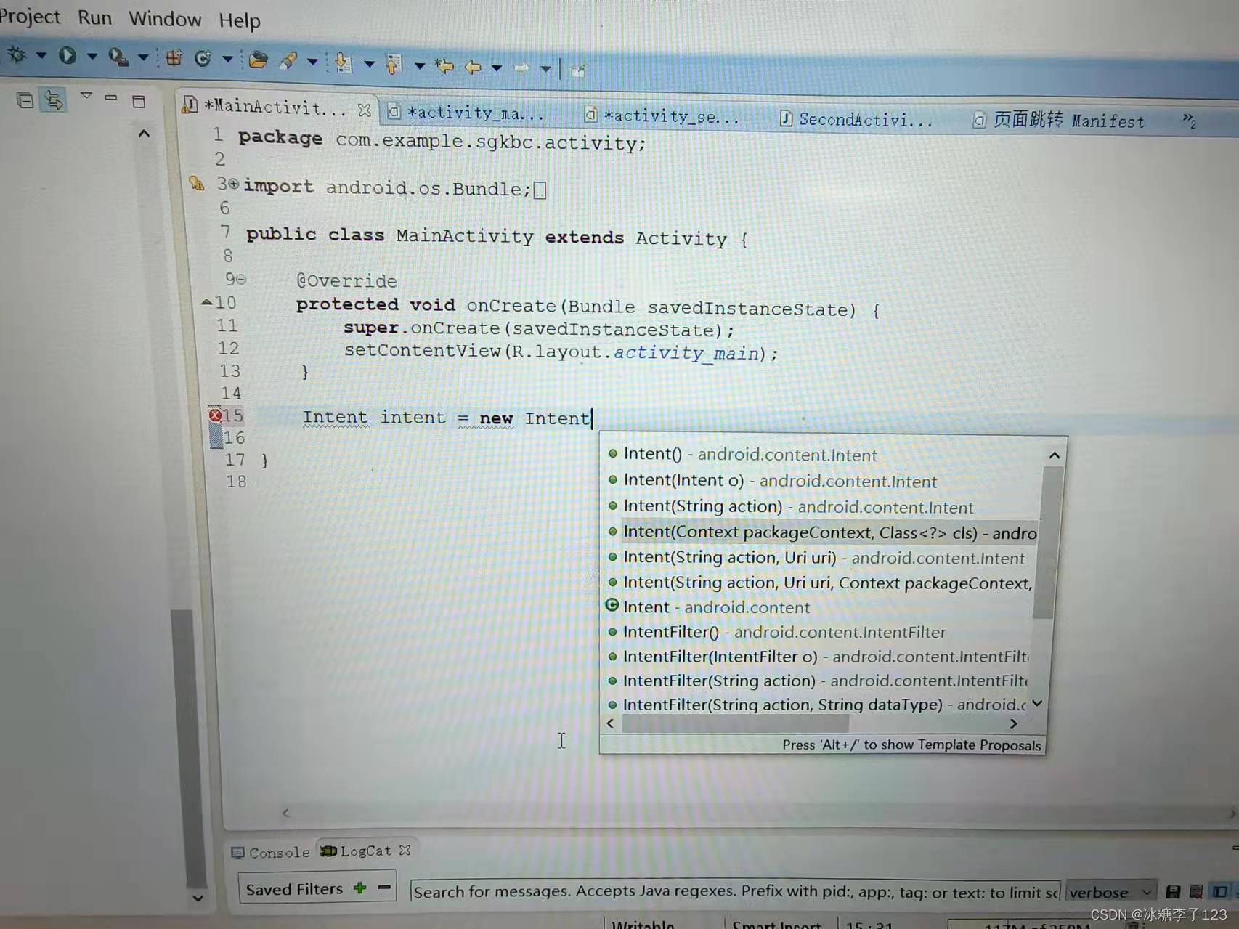Add a new LogCat saved filter
The width and height of the screenshot is (1239, 929).
(x=359, y=888)
